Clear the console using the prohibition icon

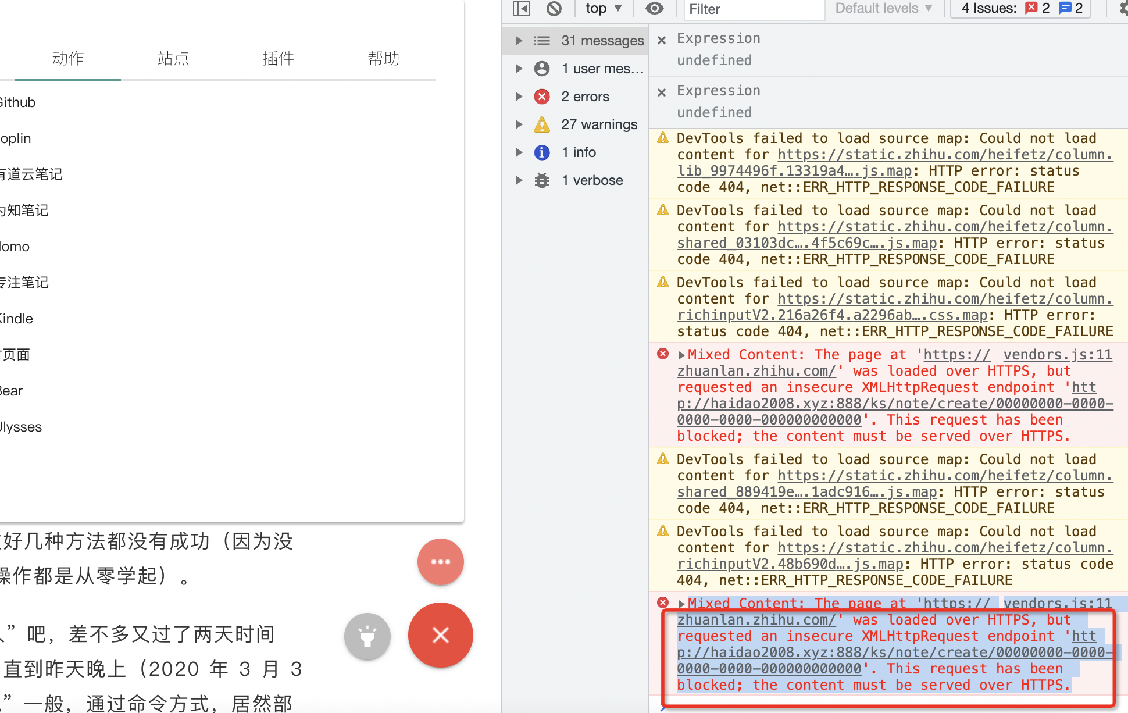coord(554,9)
